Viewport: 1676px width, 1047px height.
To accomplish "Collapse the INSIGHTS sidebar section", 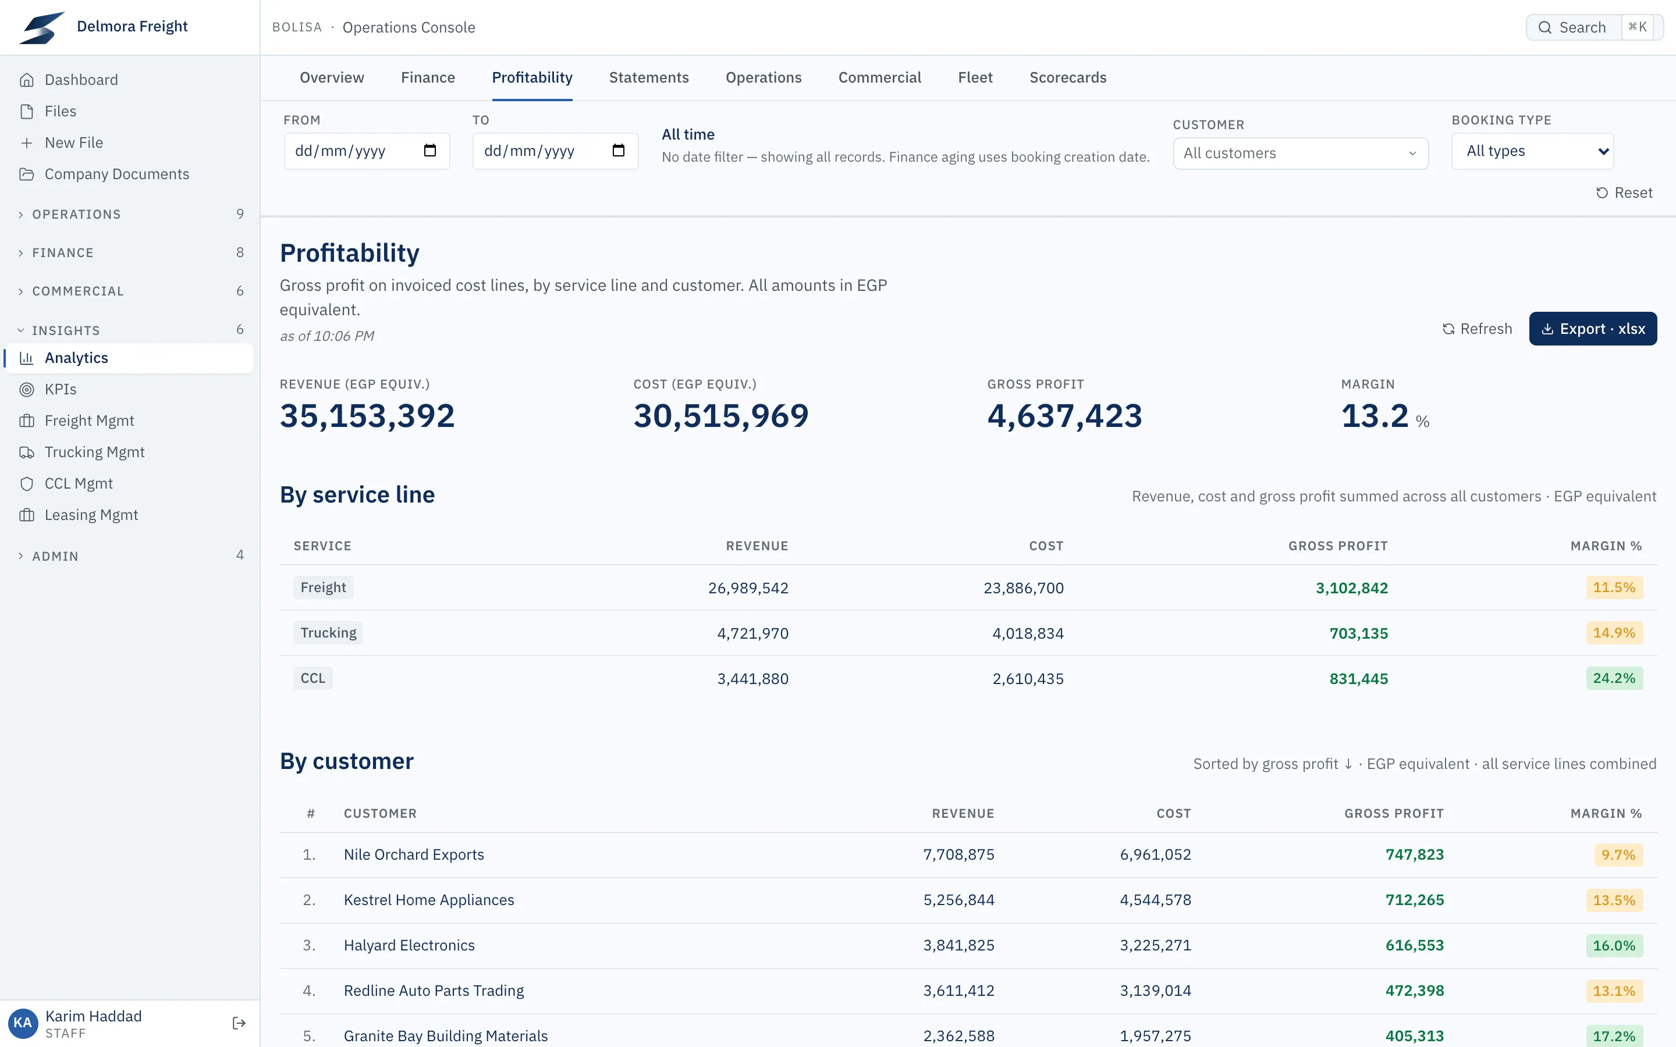I will (130, 330).
